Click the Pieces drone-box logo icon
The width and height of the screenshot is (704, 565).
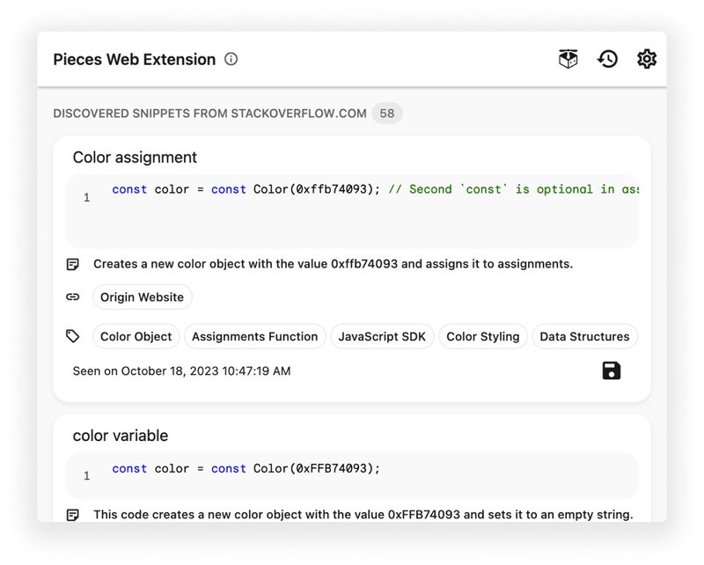(568, 58)
